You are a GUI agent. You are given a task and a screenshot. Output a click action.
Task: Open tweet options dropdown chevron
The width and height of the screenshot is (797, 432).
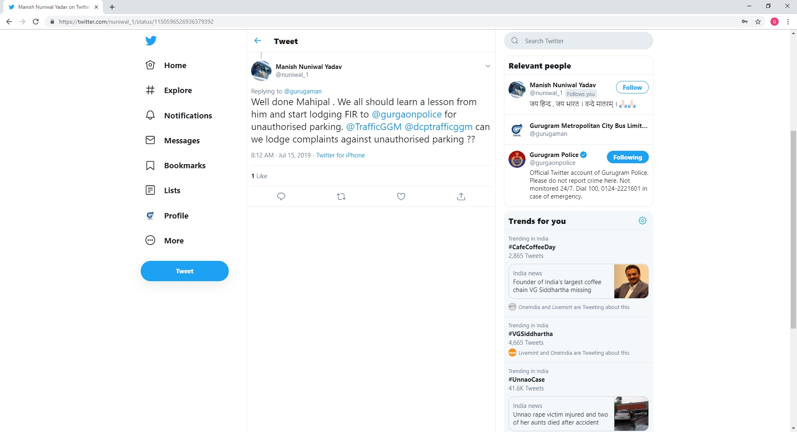click(488, 66)
